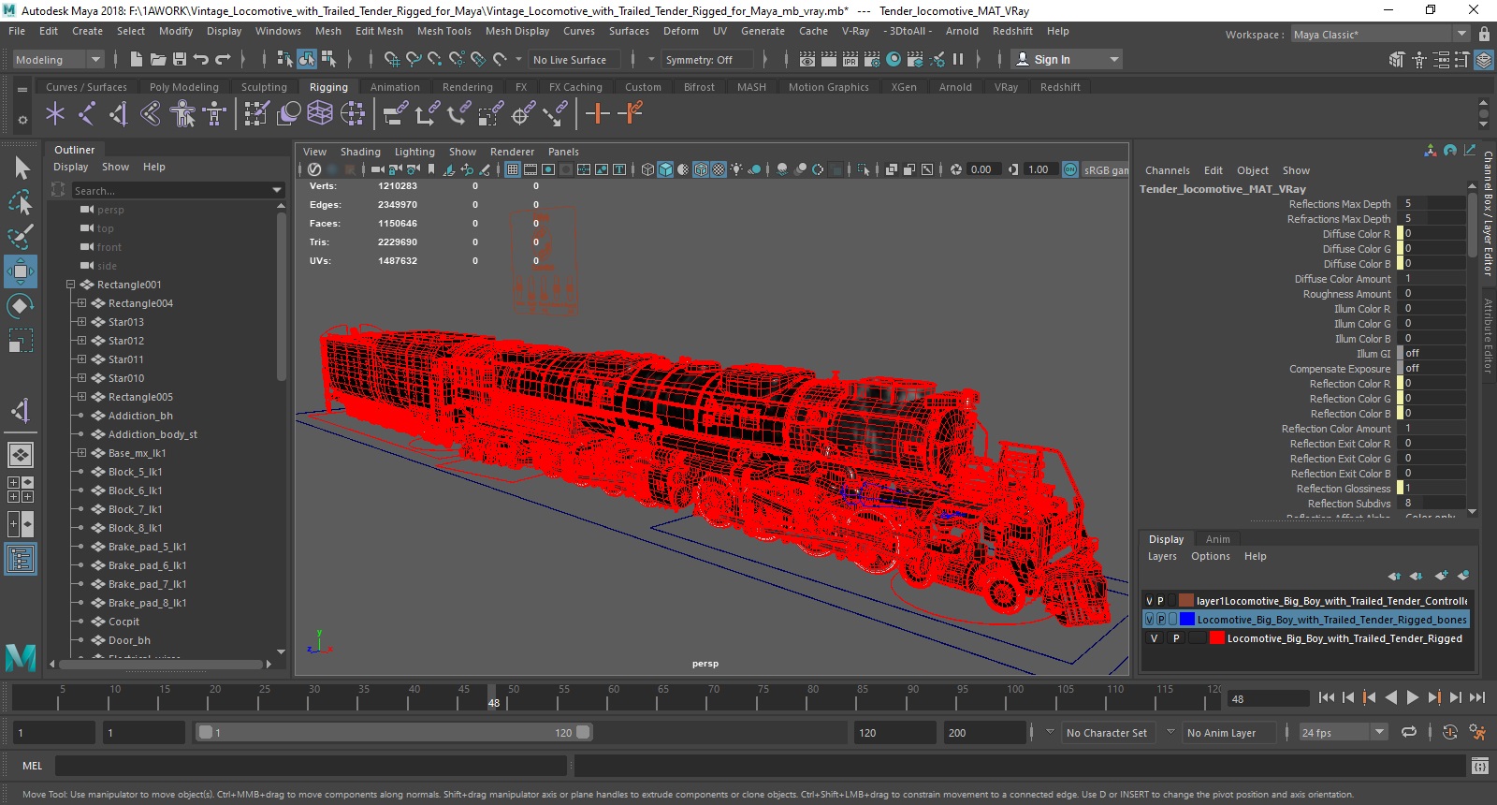The image size is (1497, 805).
Task: Open the Channels menu in Channel Box
Action: click(1168, 170)
